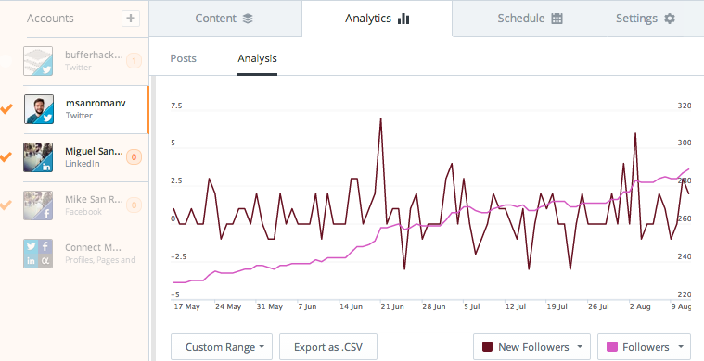
Task: Toggle the Mike San R Facebook checkmark
Action: tap(6, 205)
